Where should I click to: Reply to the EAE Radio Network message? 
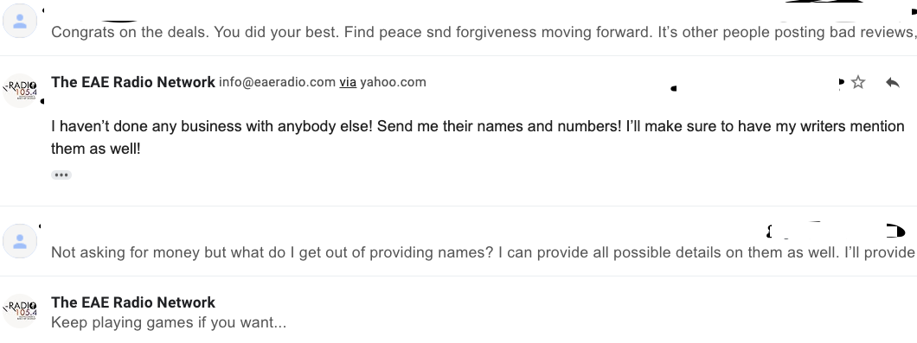coord(892,82)
